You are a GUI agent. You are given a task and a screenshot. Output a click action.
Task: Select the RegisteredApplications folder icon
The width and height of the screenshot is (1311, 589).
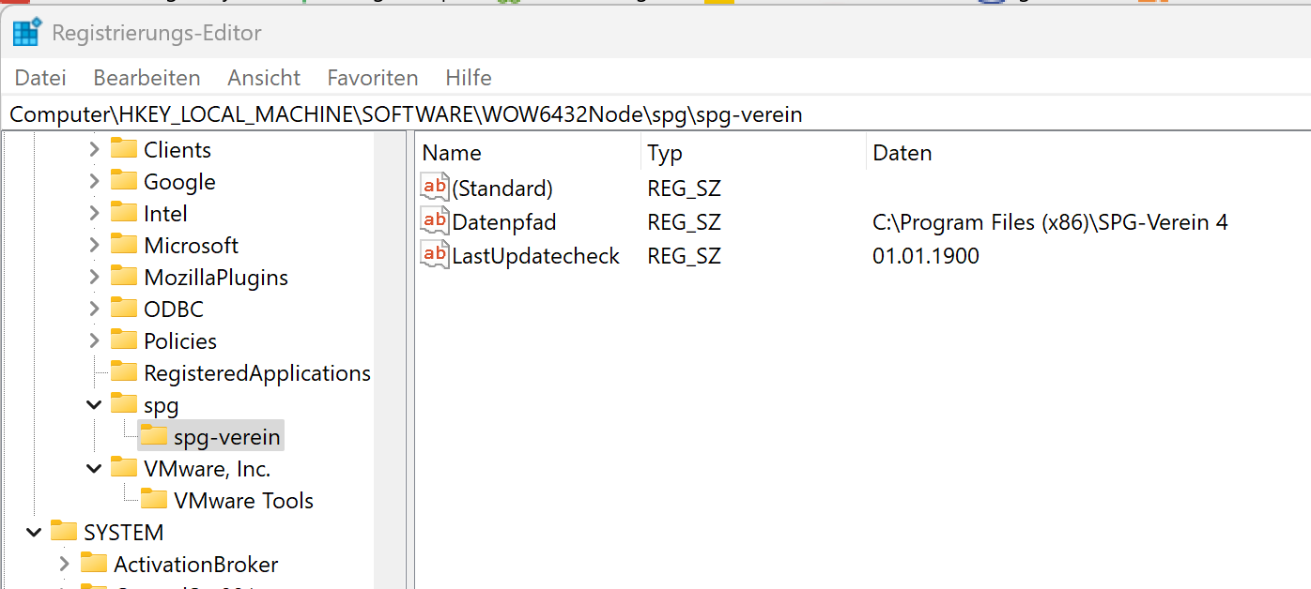[124, 372]
